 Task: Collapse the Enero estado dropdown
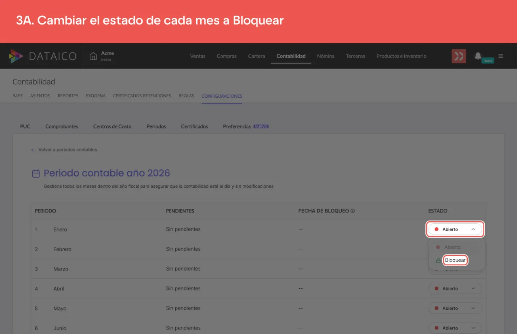[455, 229]
